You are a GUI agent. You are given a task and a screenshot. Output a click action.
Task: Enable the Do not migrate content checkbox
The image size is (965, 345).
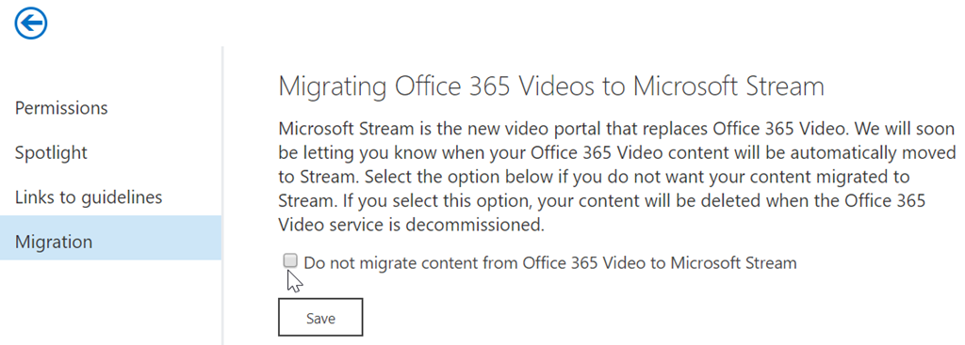[290, 261]
